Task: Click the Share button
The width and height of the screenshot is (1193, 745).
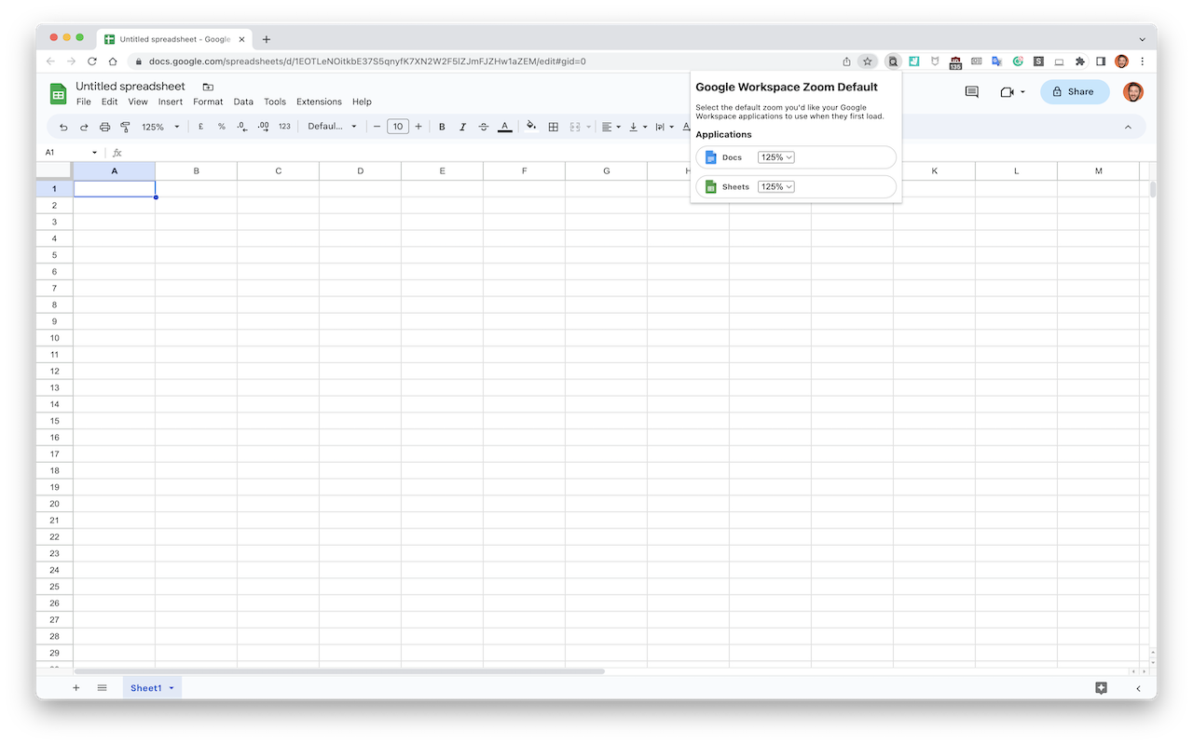Action: coord(1075,92)
